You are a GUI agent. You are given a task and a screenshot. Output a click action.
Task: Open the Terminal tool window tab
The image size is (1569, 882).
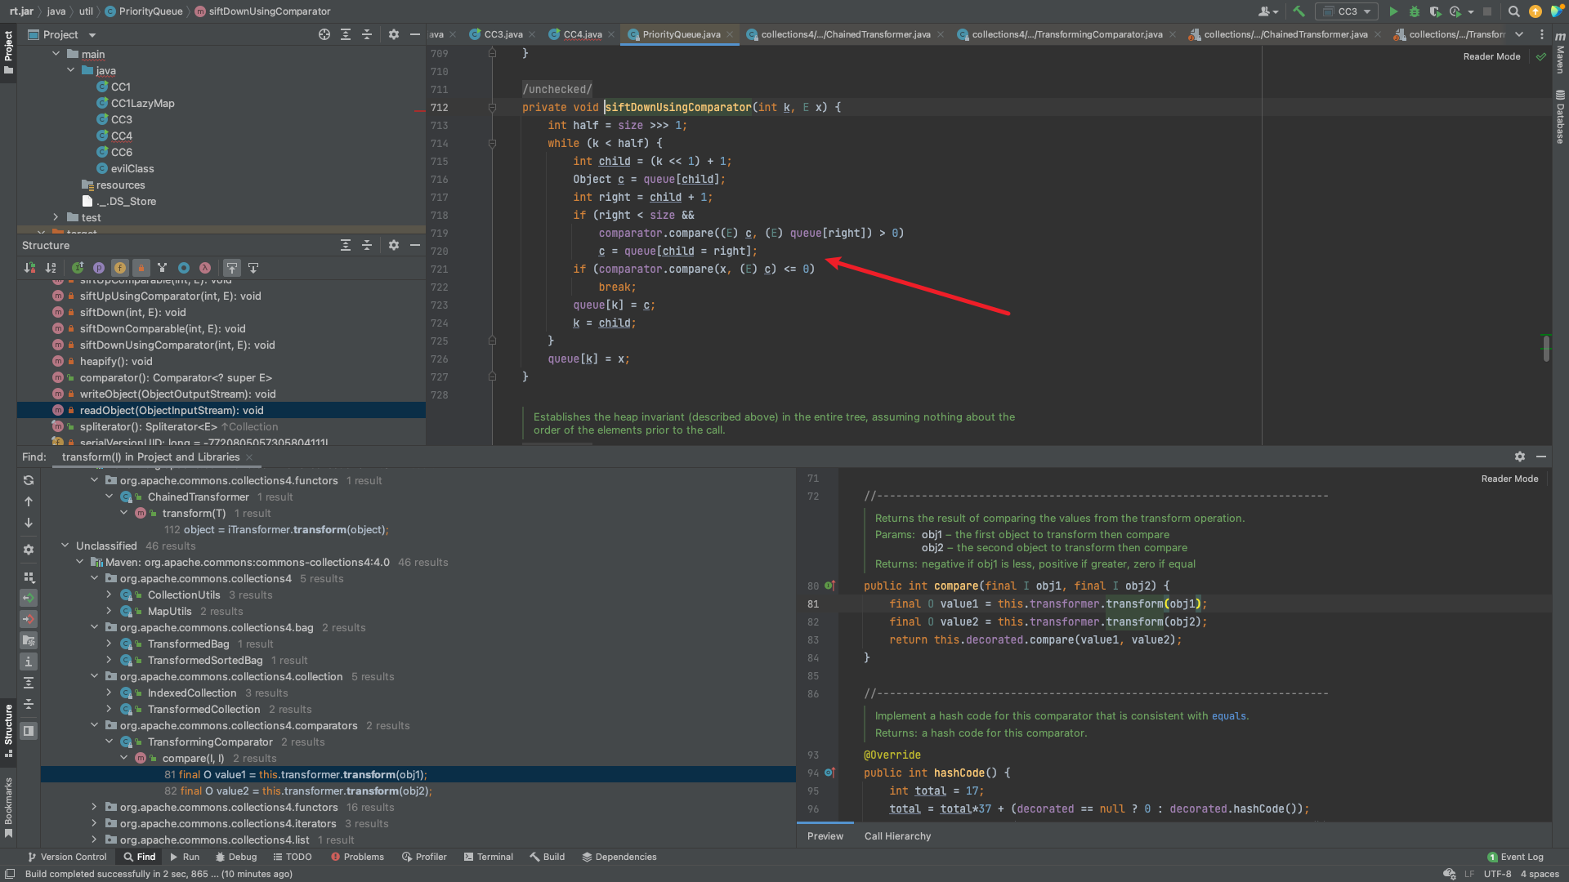click(488, 857)
